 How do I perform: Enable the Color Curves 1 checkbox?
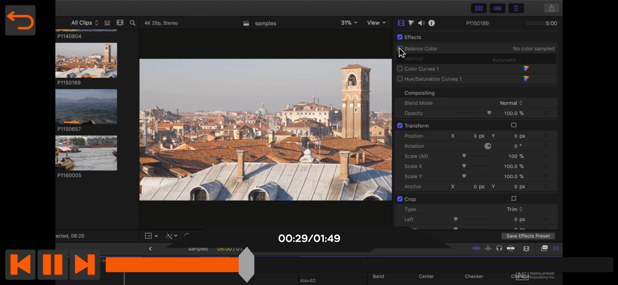tap(400, 68)
